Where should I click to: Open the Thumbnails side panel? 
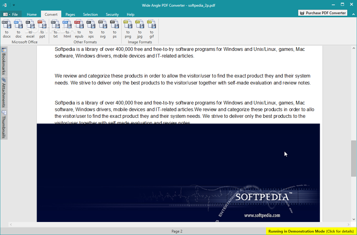click(x=4, y=124)
